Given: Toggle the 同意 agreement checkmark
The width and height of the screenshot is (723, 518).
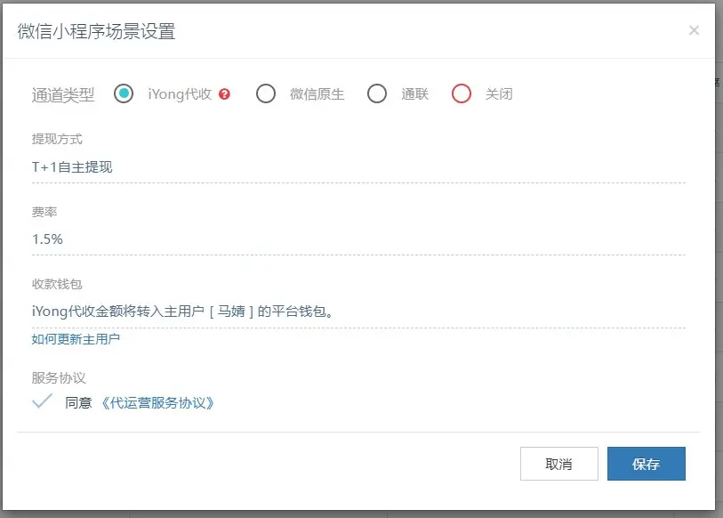Looking at the screenshot, I should [x=43, y=401].
